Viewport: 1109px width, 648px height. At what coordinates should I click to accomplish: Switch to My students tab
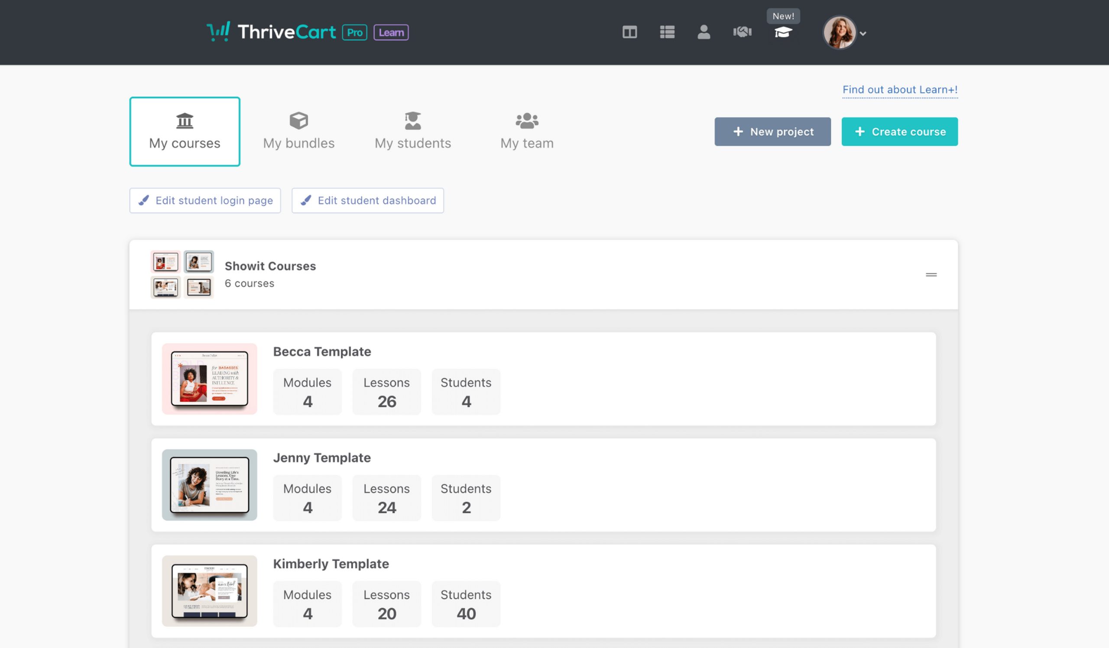click(412, 132)
